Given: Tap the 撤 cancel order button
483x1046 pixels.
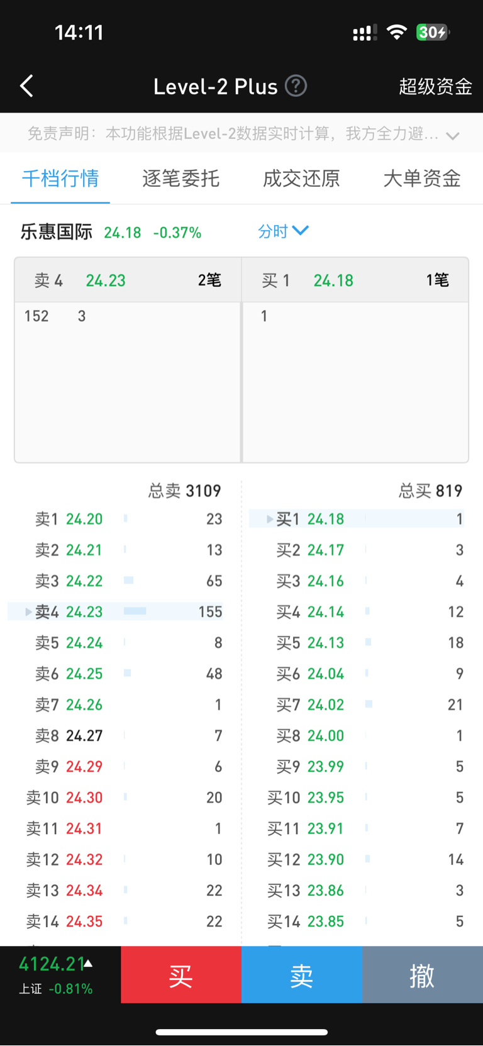Looking at the screenshot, I should 422,975.
